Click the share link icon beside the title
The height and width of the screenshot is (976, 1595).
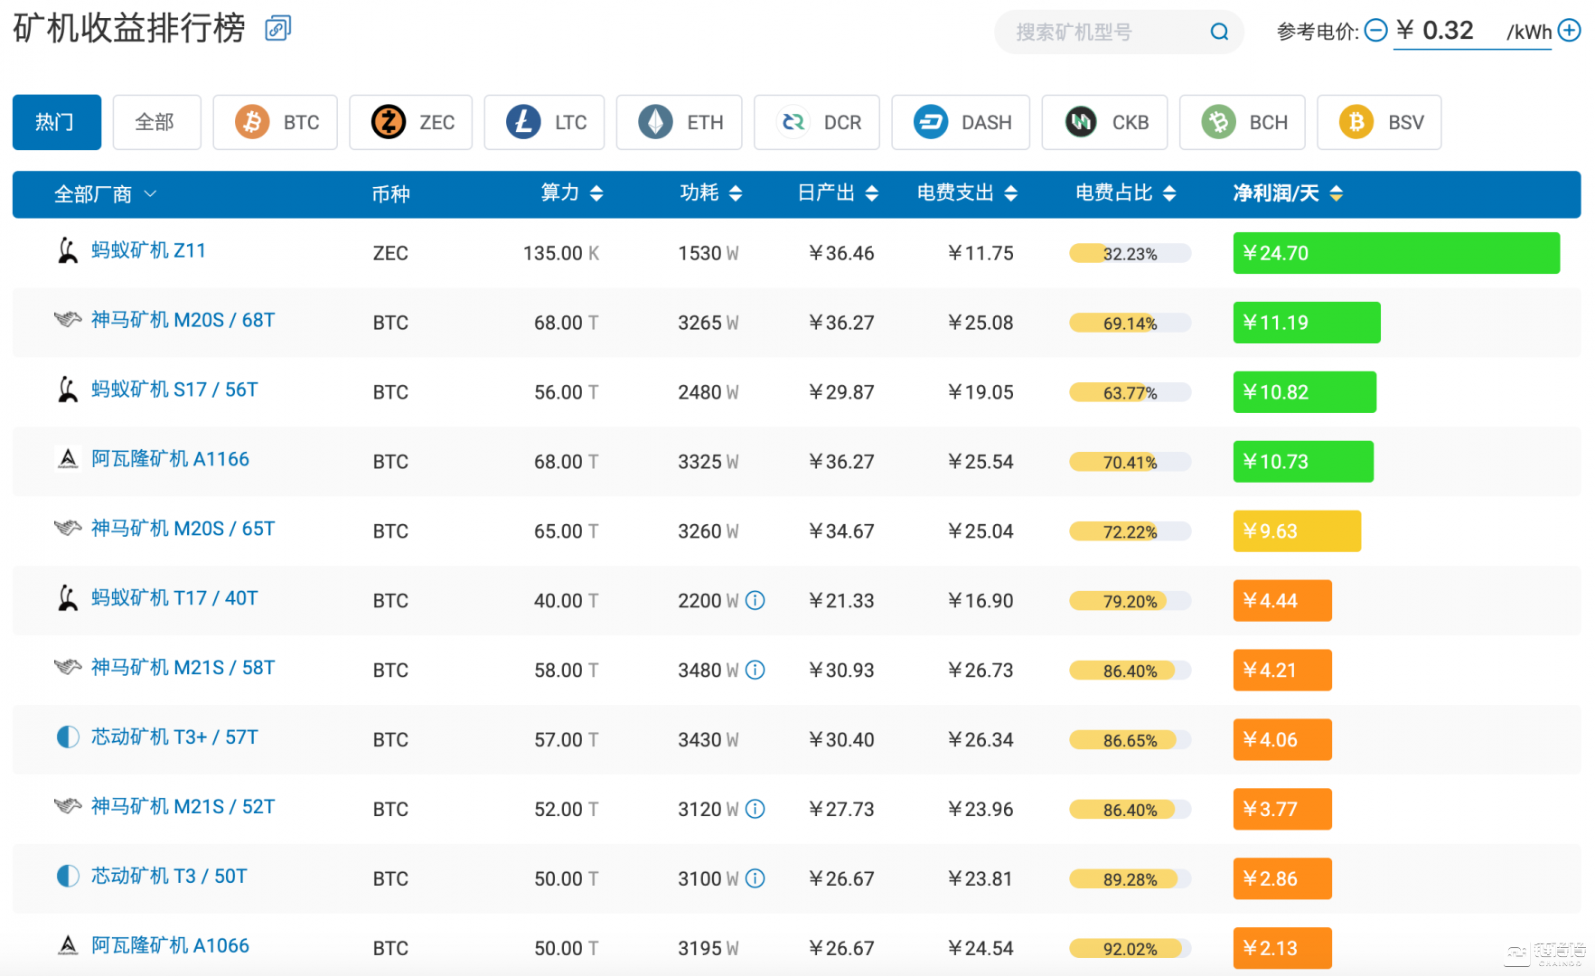[x=277, y=29]
